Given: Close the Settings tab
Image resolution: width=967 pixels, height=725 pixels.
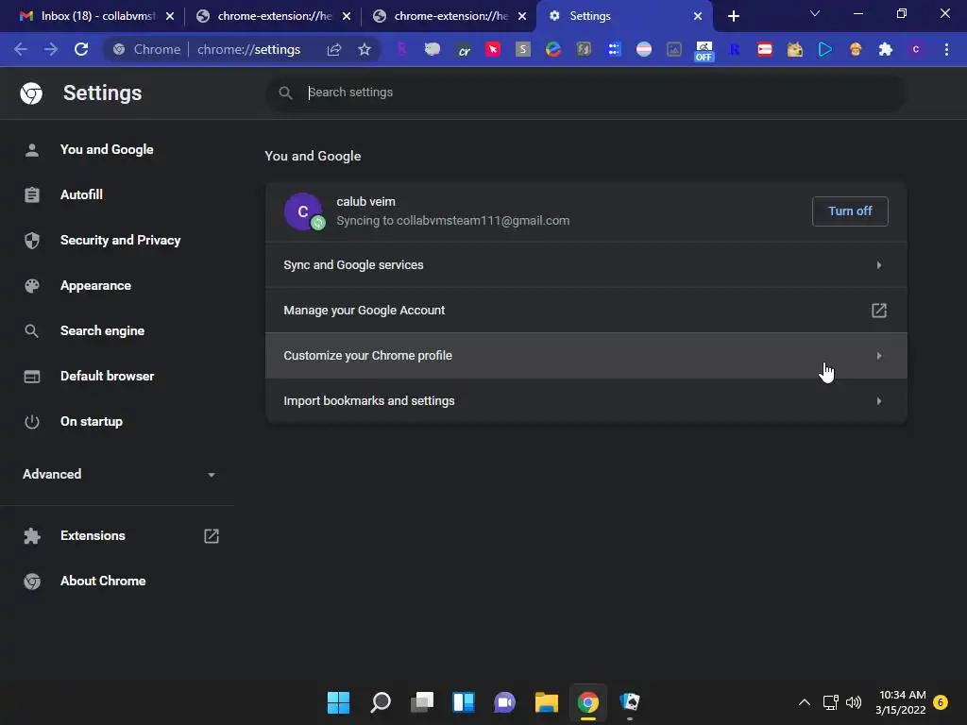Looking at the screenshot, I should coord(698,16).
